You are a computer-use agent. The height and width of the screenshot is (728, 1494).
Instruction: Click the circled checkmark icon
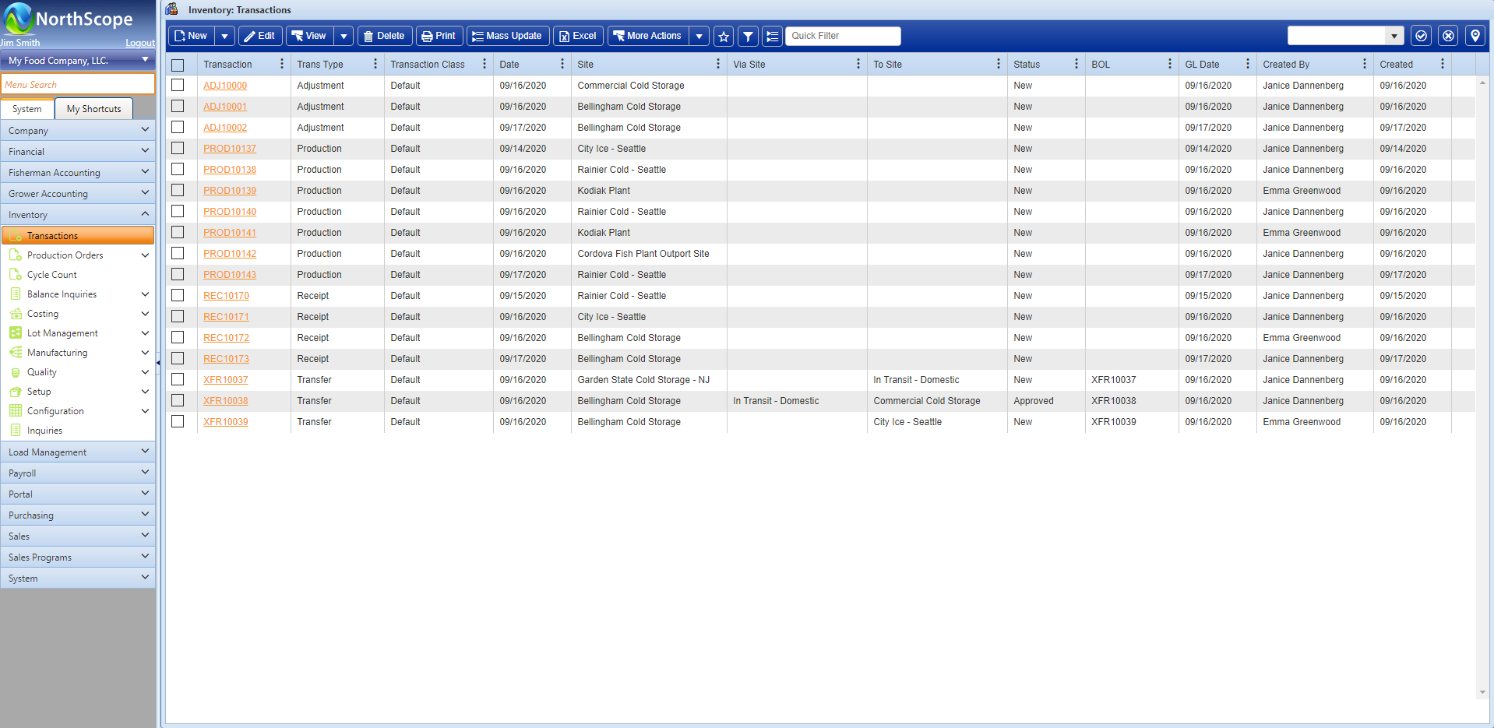[1422, 36]
